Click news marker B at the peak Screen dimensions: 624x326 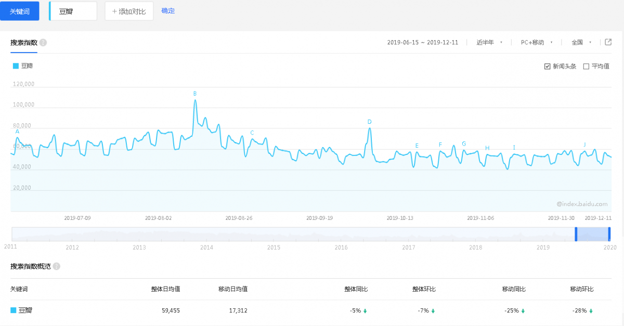[x=195, y=94]
